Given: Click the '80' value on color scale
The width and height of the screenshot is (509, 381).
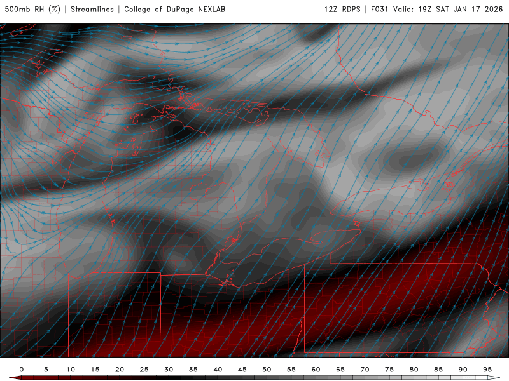Looking at the screenshot, I should (414, 370).
